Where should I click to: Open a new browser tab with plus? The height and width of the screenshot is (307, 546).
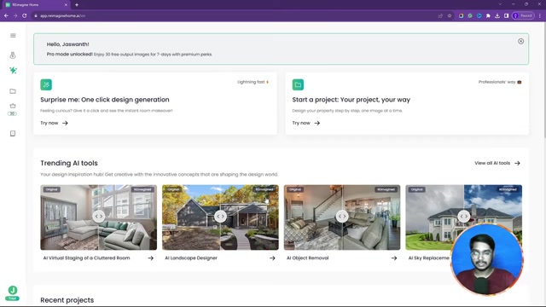(77, 5)
